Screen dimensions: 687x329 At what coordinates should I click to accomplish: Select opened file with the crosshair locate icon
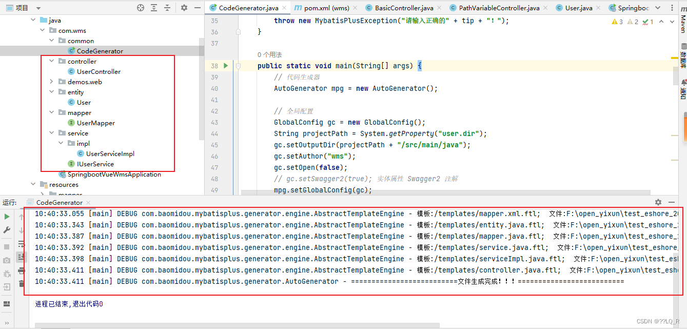tap(140, 8)
